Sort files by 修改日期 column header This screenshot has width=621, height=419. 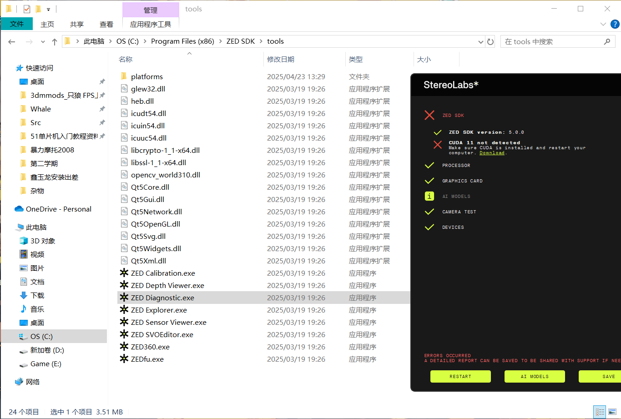(281, 60)
